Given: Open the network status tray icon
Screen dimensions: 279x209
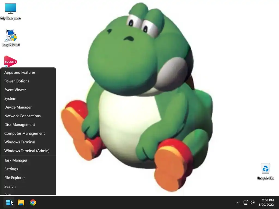Looking at the screenshot, I should click(x=246, y=202).
